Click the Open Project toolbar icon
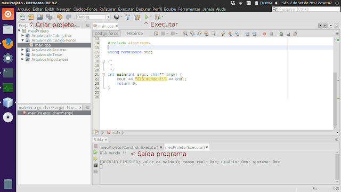Image resolution: width=341 pixels, height=192 pixels. pyautogui.click(x=40, y=17)
